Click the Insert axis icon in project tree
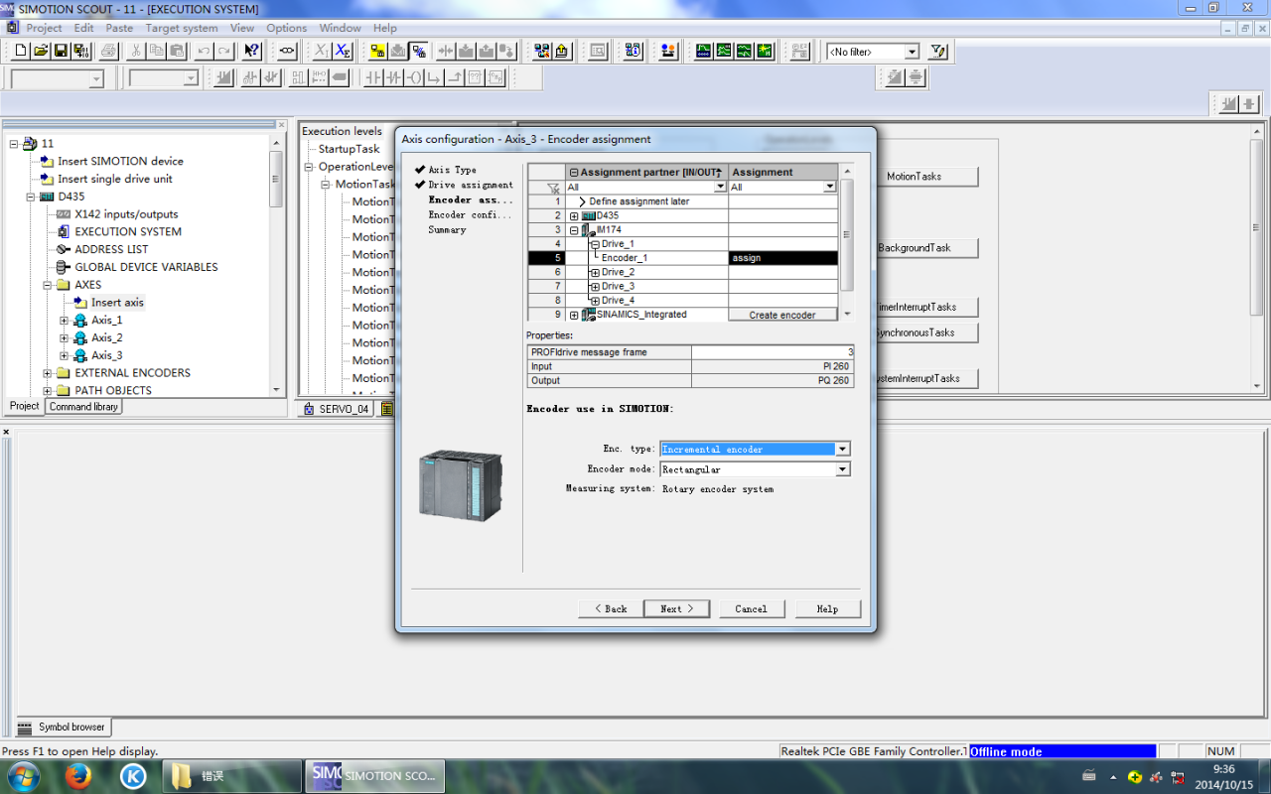The width and height of the screenshot is (1271, 794). [x=81, y=303]
